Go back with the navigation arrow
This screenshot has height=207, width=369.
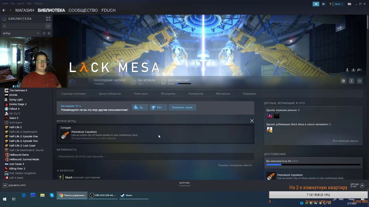(4, 10)
